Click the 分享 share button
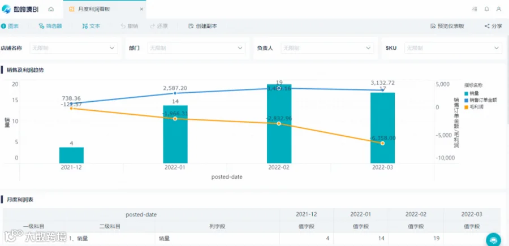509x246 pixels. click(493, 26)
